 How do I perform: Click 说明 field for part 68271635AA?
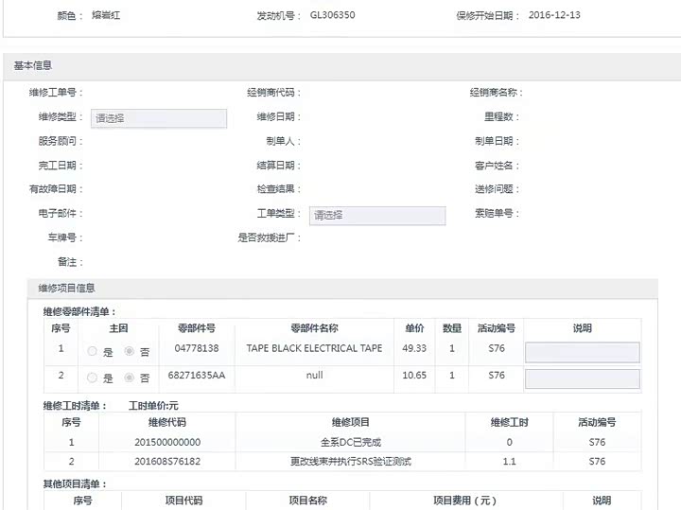click(582, 378)
